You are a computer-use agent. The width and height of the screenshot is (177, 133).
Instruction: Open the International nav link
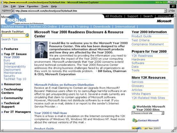[125, 27]
